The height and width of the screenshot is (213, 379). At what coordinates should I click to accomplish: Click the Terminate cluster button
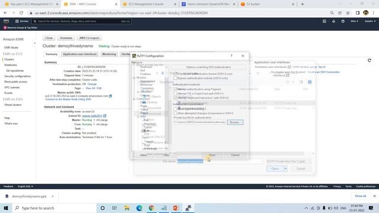click(x=66, y=38)
